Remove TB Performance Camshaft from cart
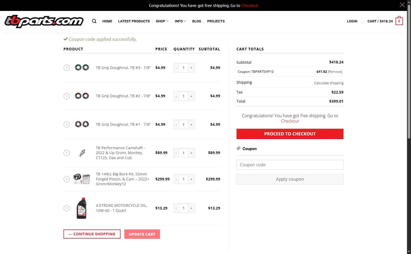The image size is (411, 254). coord(67,153)
